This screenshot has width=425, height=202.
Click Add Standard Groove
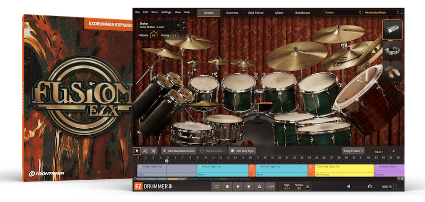178,151
